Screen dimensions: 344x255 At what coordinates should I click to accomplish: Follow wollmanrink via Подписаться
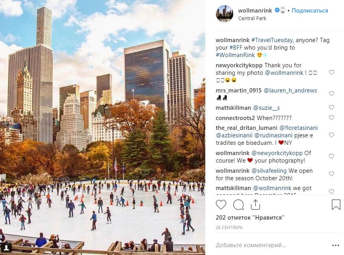310,11
